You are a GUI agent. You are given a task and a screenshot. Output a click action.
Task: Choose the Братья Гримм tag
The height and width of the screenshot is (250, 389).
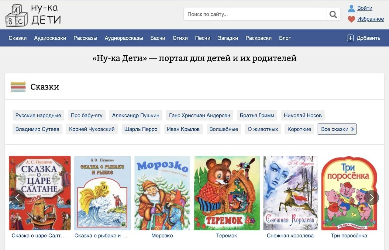[x=257, y=115]
